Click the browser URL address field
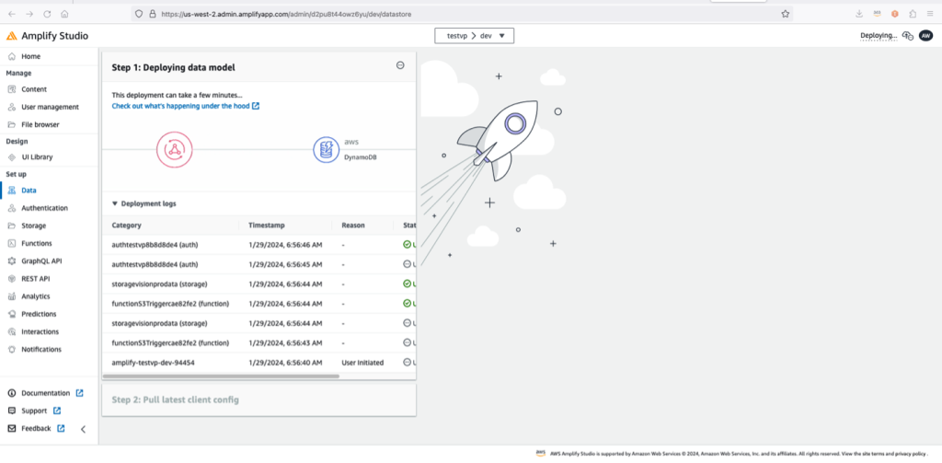Viewport: 942px width, 463px height. coord(463,14)
